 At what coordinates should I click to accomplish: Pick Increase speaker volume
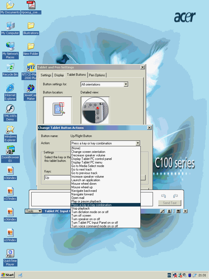point(105,177)
